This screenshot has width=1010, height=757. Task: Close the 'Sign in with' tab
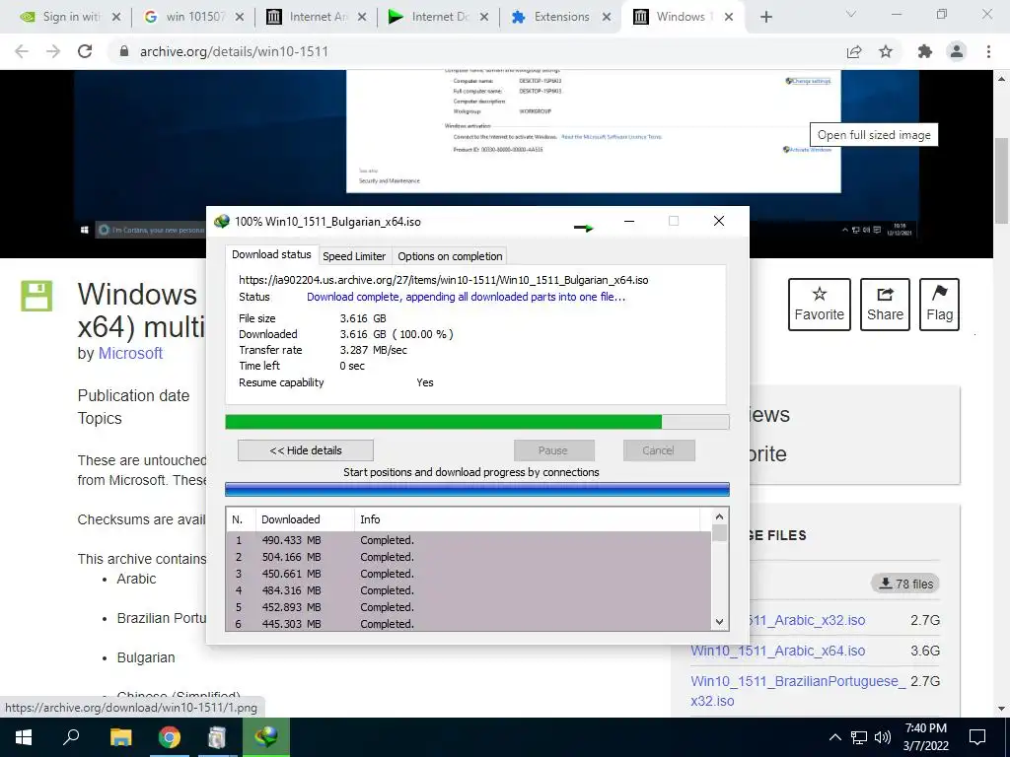(x=116, y=18)
